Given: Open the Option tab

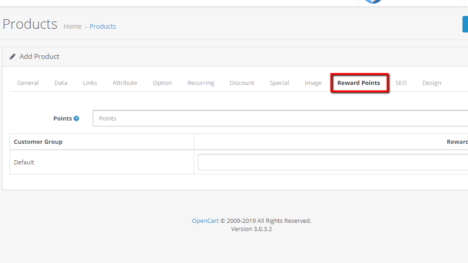Looking at the screenshot, I should [162, 83].
